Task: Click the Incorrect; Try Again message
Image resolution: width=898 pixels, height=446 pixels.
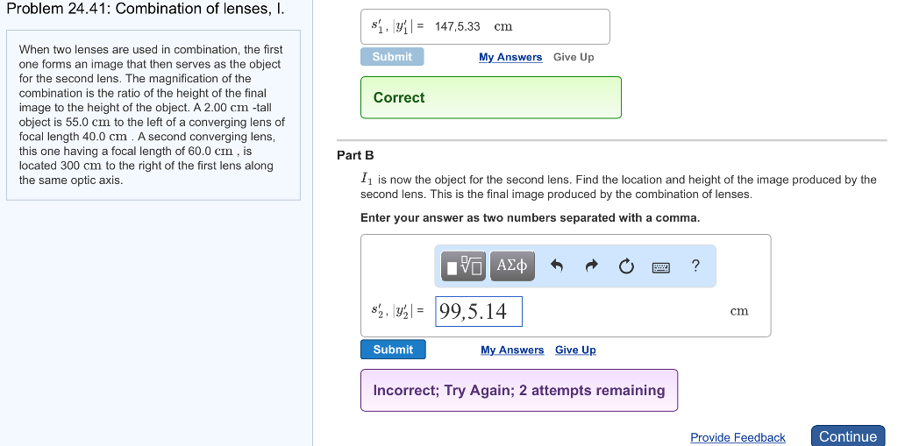Action: point(519,390)
